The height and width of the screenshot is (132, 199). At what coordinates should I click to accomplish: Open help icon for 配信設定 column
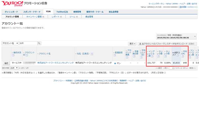114,55
